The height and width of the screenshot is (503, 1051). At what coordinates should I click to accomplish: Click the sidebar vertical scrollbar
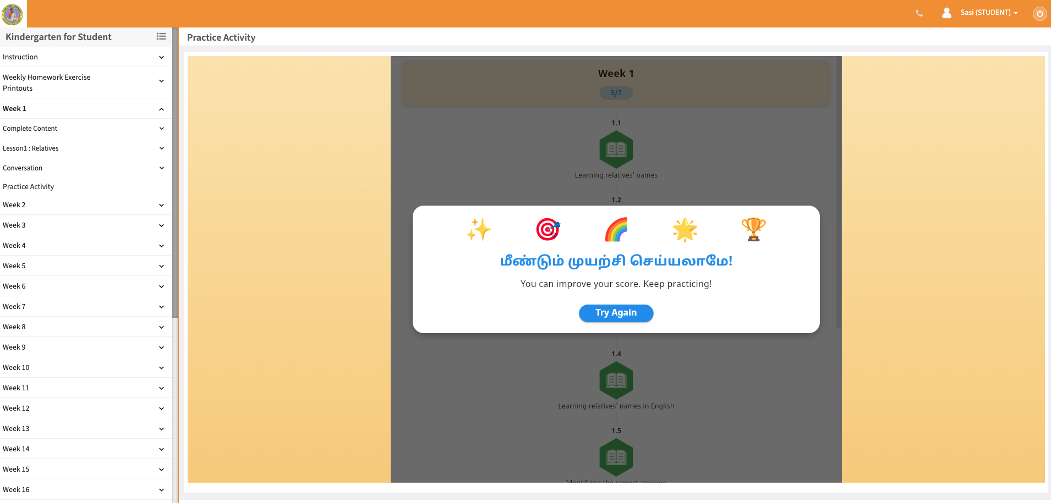(x=175, y=173)
